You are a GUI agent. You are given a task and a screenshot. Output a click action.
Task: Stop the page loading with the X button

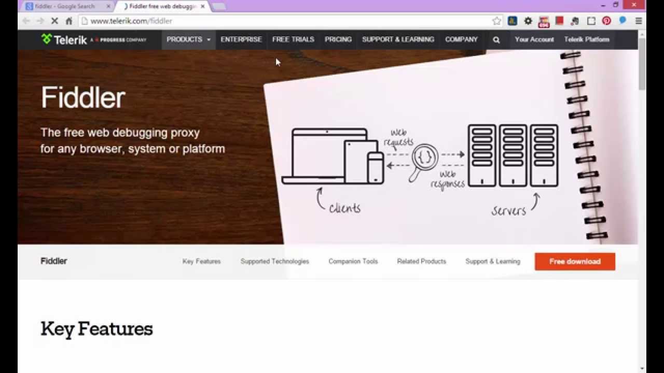coord(54,21)
